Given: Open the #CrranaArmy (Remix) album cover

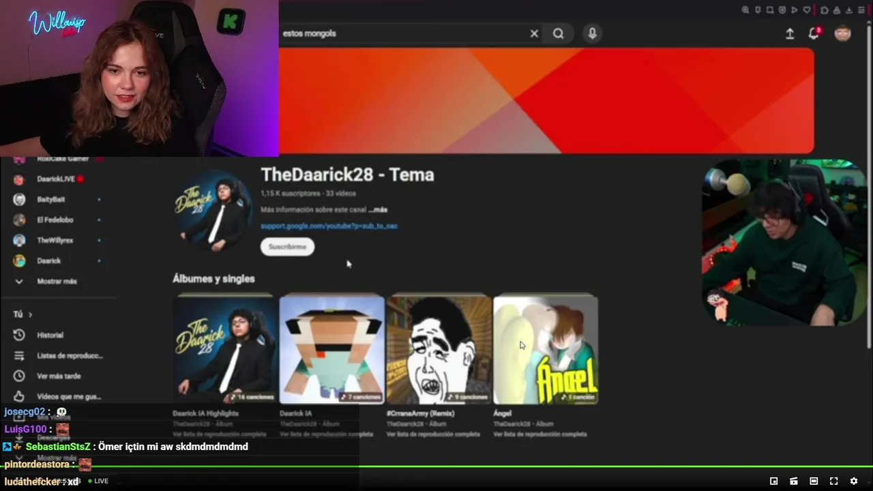Looking at the screenshot, I should click(x=439, y=349).
